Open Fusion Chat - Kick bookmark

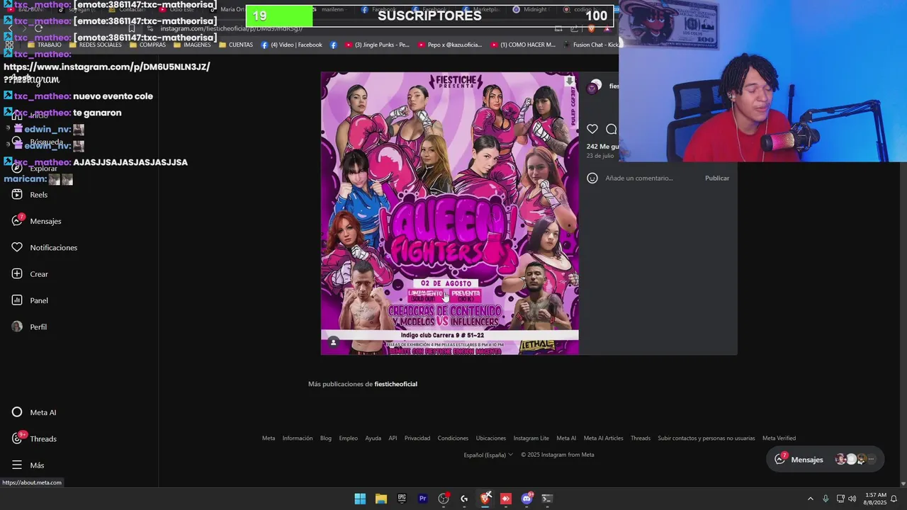pyautogui.click(x=592, y=45)
